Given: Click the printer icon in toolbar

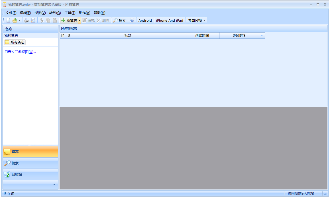Looking at the screenshot, I should coord(27,20).
